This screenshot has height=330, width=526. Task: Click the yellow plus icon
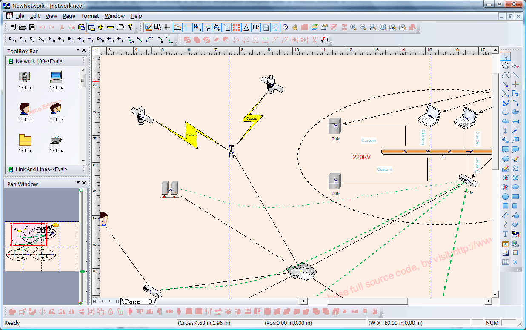pyautogui.click(x=101, y=27)
